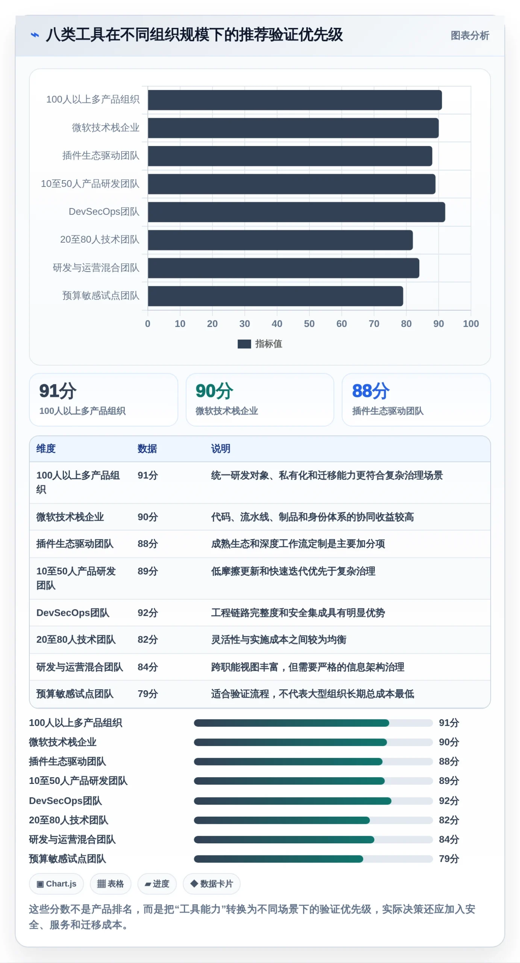Select the 进度 tag chip
Screen dimensions: 520x963
(157, 884)
